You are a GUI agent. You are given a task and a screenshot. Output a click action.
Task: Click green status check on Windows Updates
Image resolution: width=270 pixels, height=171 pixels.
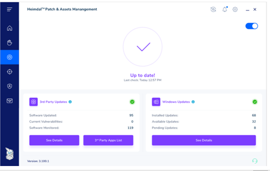[255, 102]
